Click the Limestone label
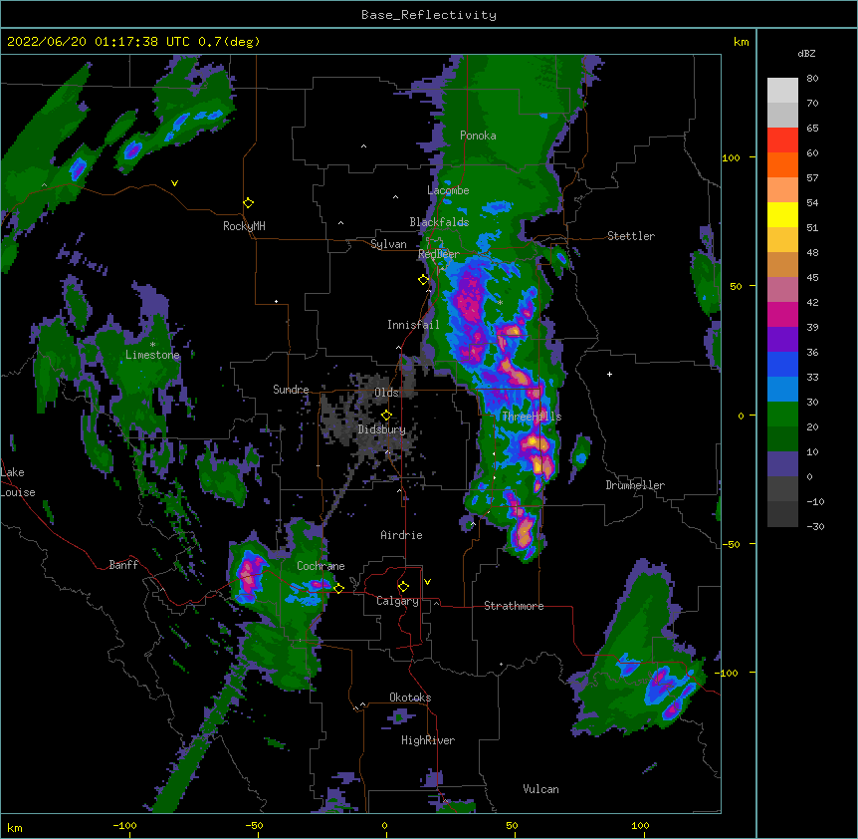The width and height of the screenshot is (858, 839). point(152,355)
